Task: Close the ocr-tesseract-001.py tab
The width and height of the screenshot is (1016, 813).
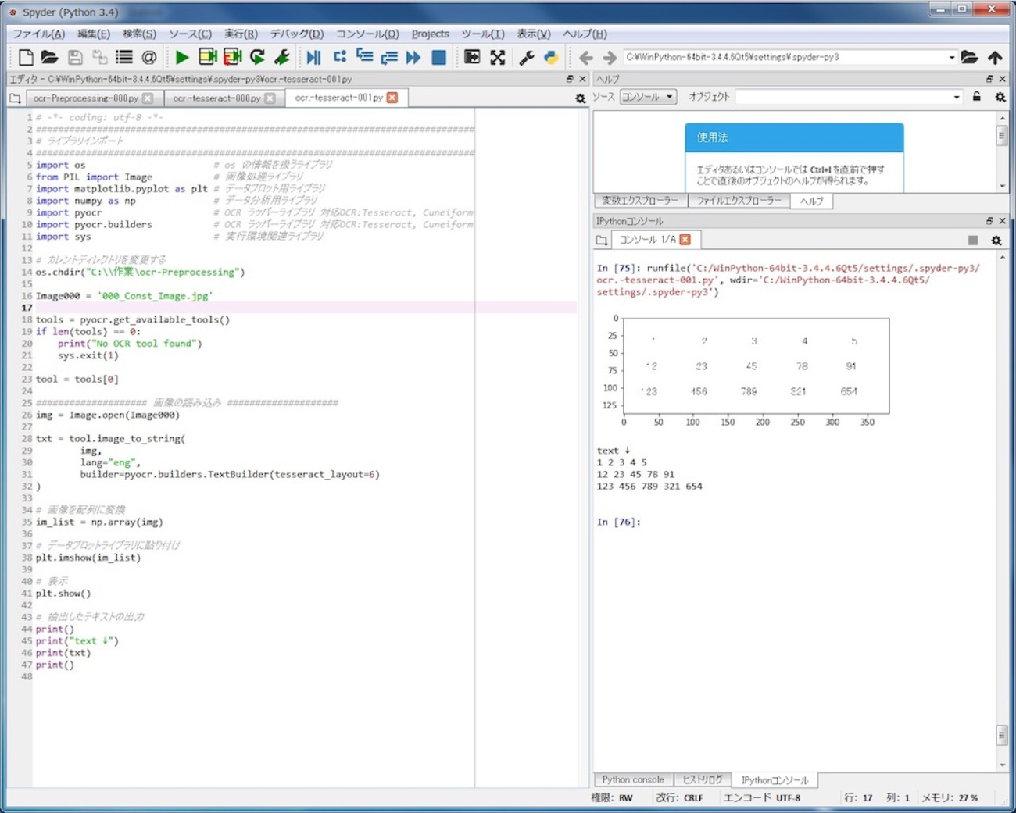Action: tap(392, 98)
